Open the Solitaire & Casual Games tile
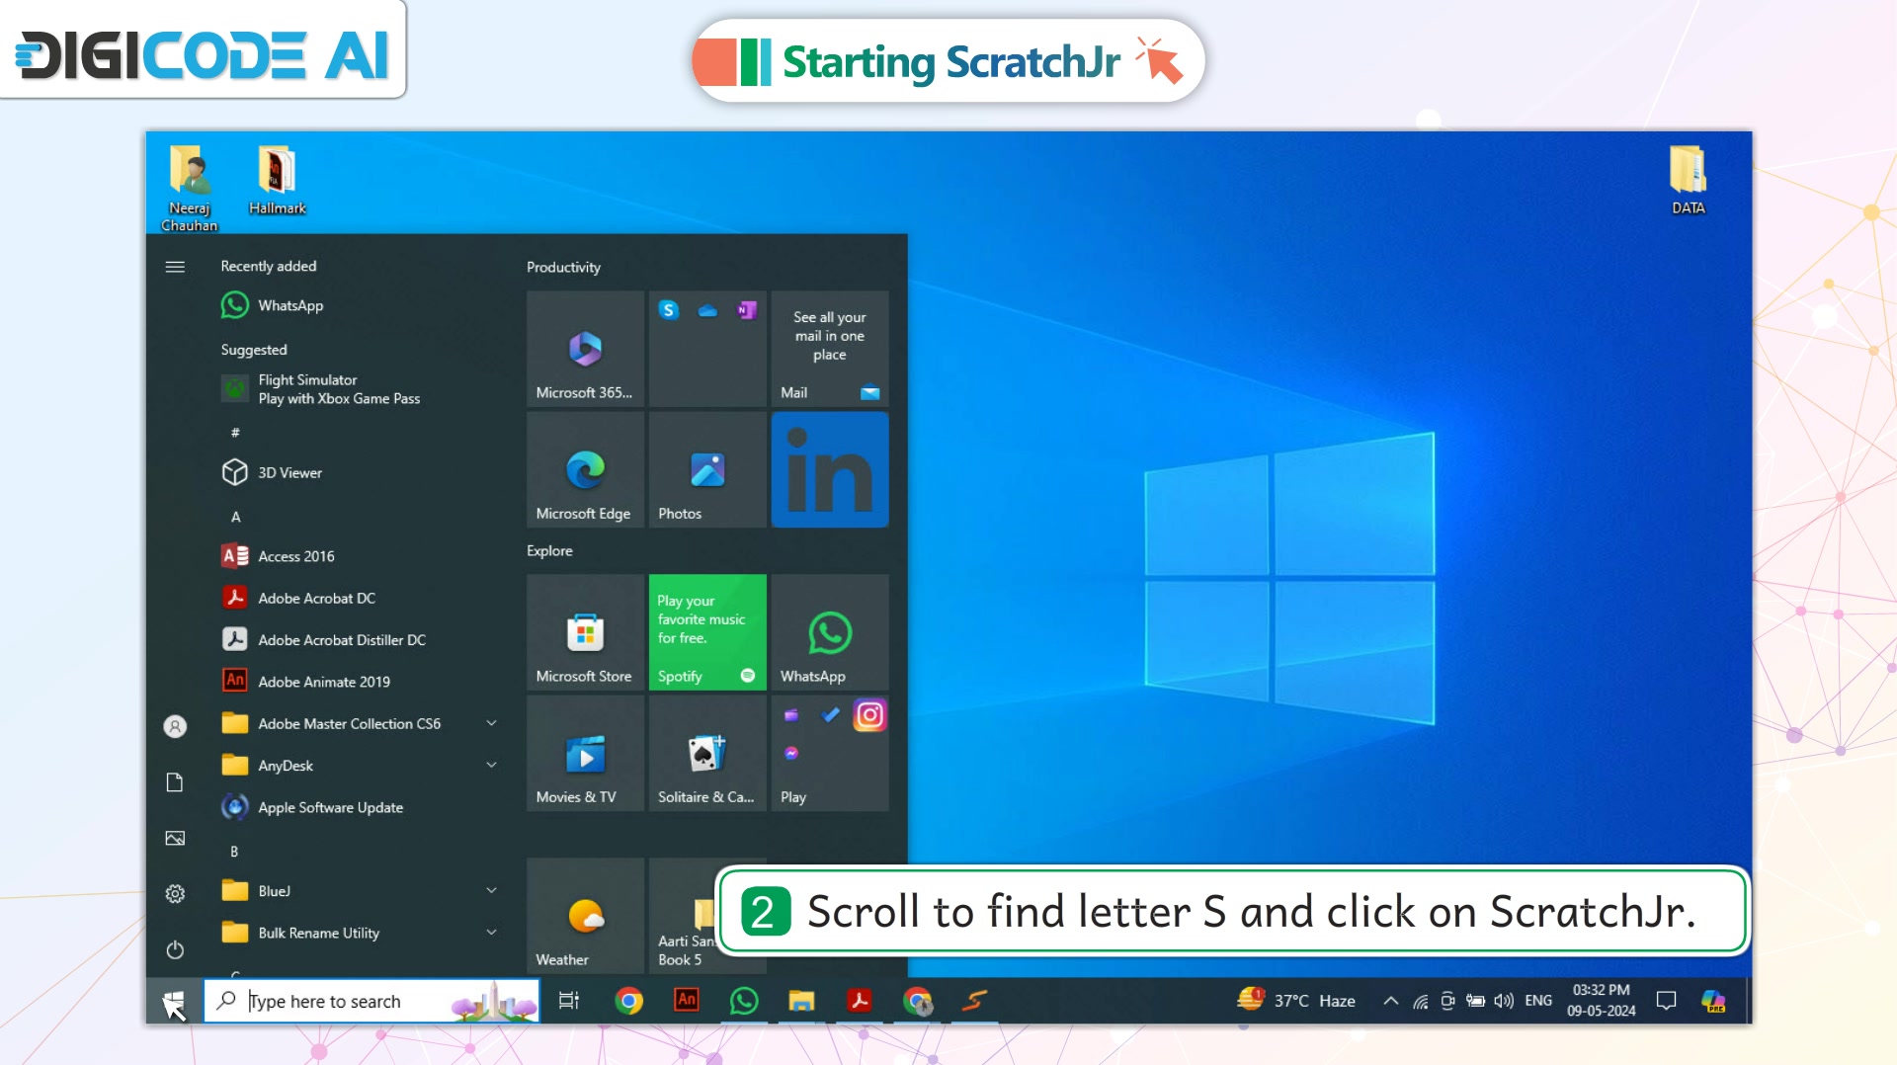 707,754
